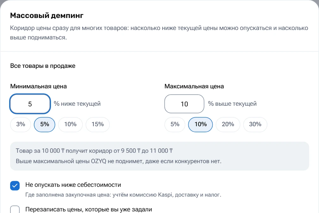Select the 10% maximum price preset

[201, 124]
